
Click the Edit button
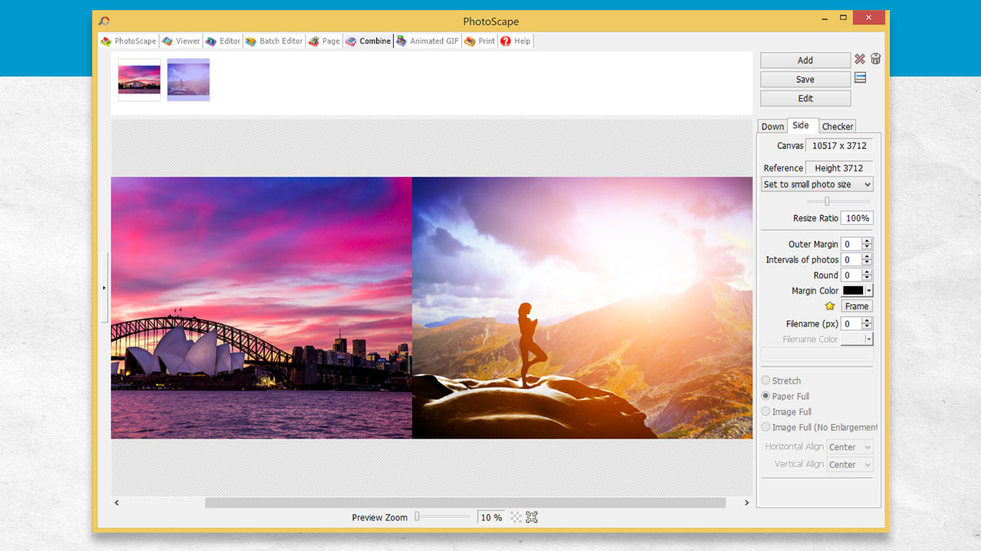(805, 99)
